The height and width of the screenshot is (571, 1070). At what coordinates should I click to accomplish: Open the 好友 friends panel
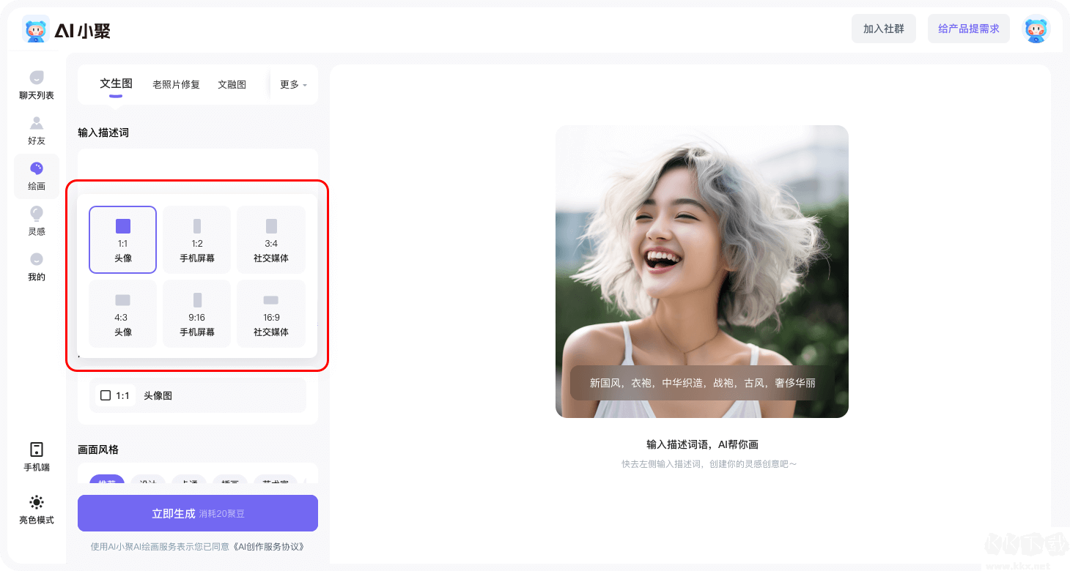pyautogui.click(x=36, y=132)
